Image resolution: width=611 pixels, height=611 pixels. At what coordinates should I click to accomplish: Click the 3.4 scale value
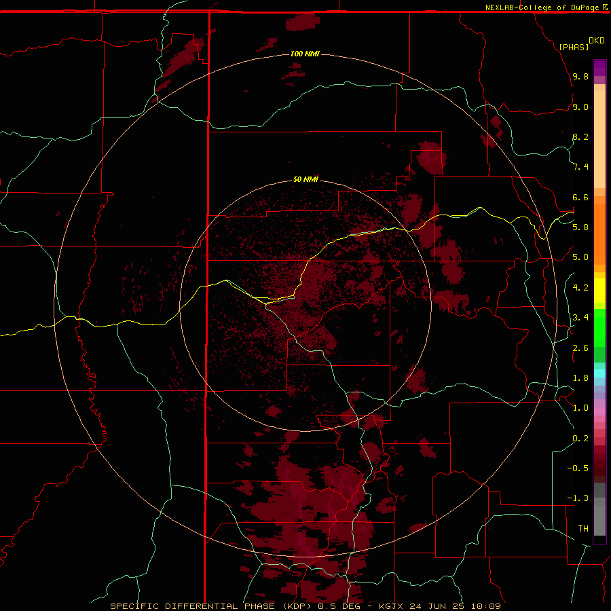coord(580,318)
